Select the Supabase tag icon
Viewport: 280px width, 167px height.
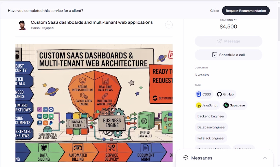tap(226, 105)
